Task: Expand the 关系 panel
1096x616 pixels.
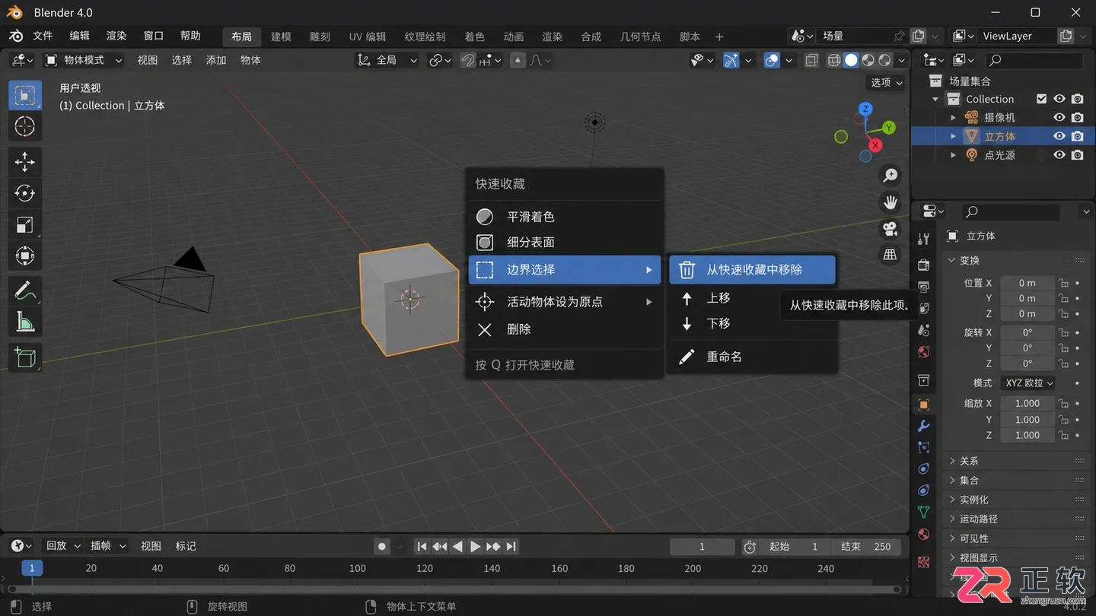Action: pyautogui.click(x=970, y=461)
